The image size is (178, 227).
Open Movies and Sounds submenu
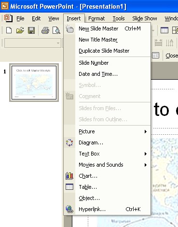[x=107, y=165]
